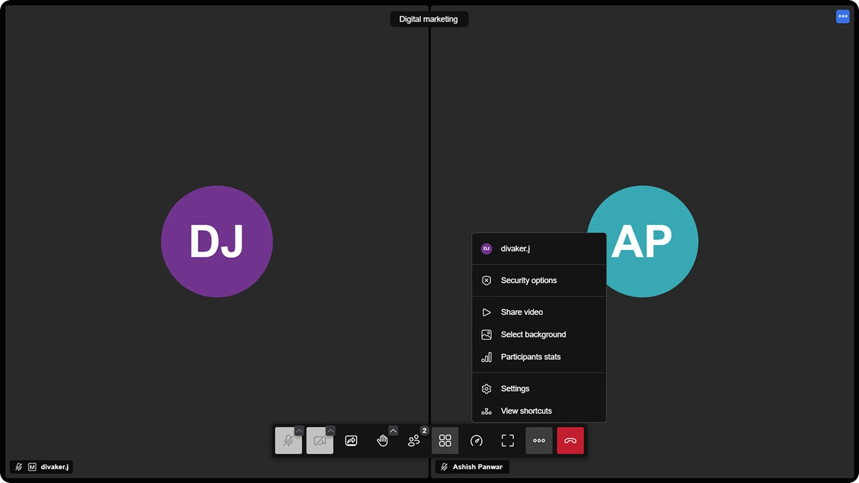Open the participants panel
Image resolution: width=859 pixels, height=483 pixels.
414,441
